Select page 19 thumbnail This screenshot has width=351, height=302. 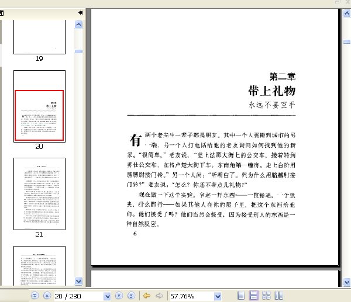coord(39,37)
